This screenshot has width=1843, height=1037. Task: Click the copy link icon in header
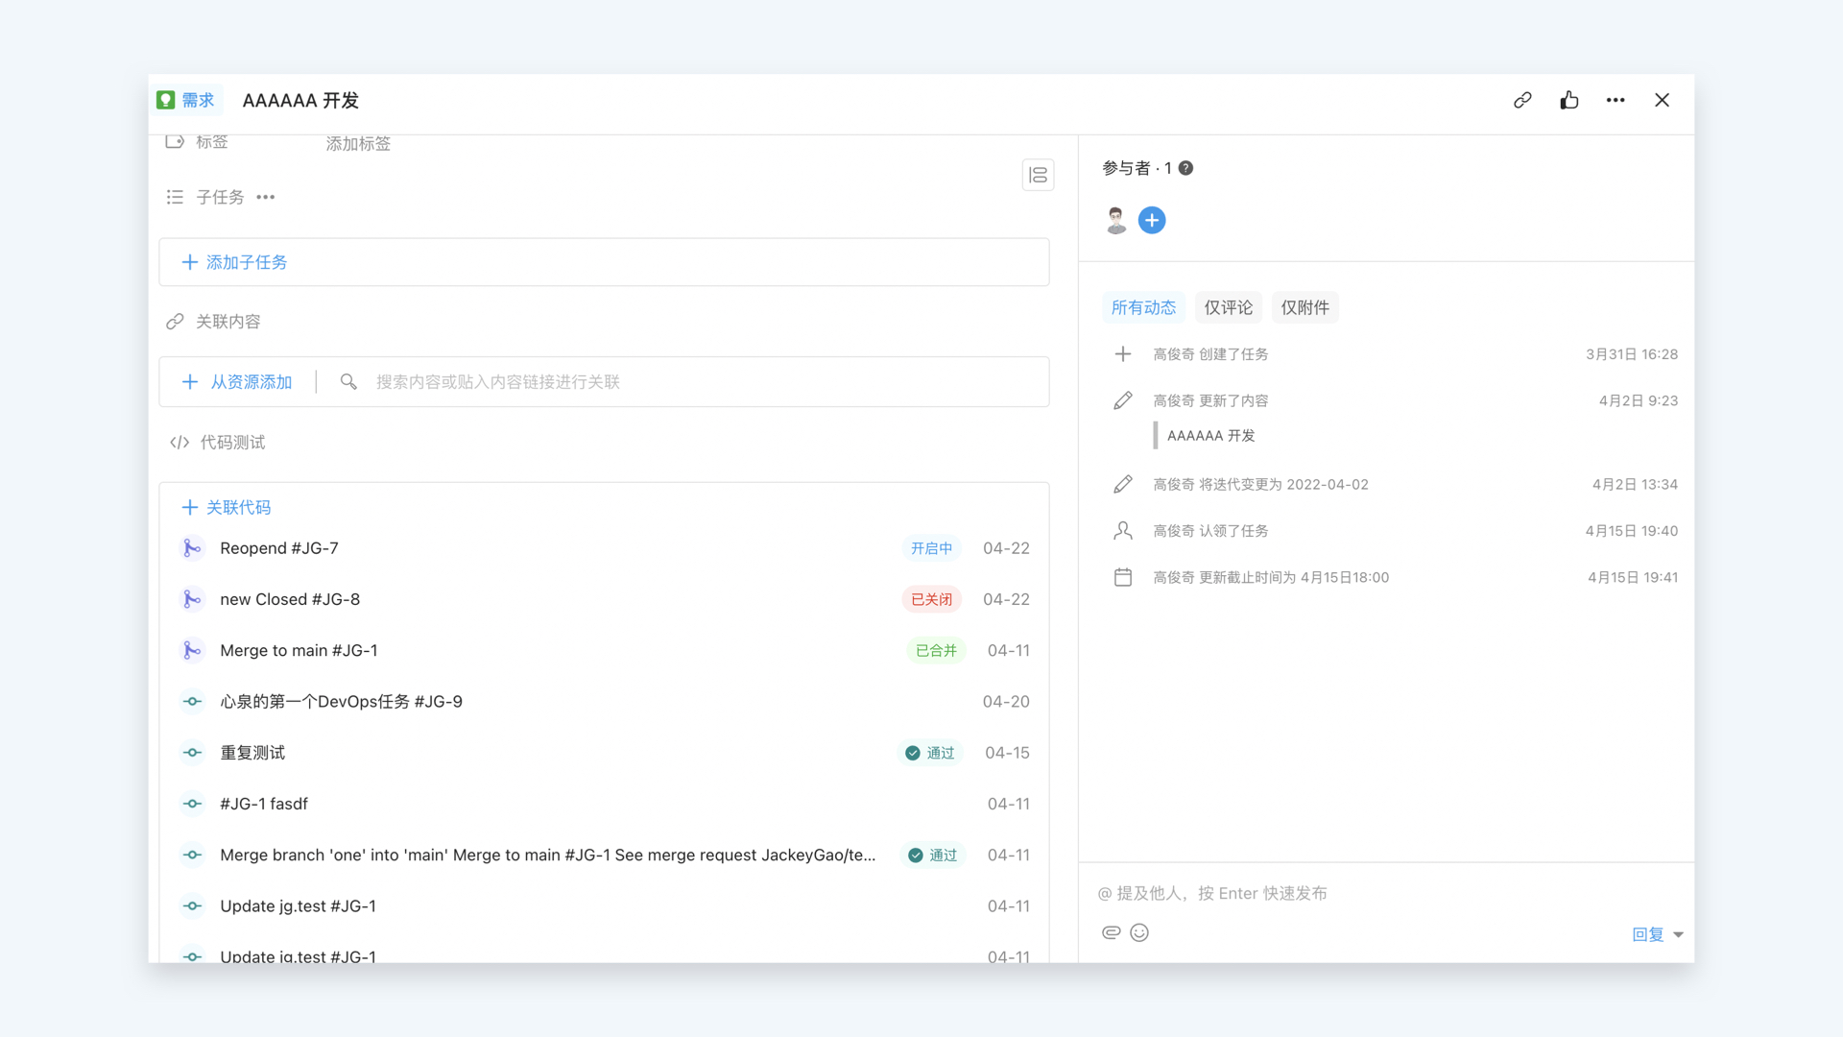pyautogui.click(x=1522, y=100)
